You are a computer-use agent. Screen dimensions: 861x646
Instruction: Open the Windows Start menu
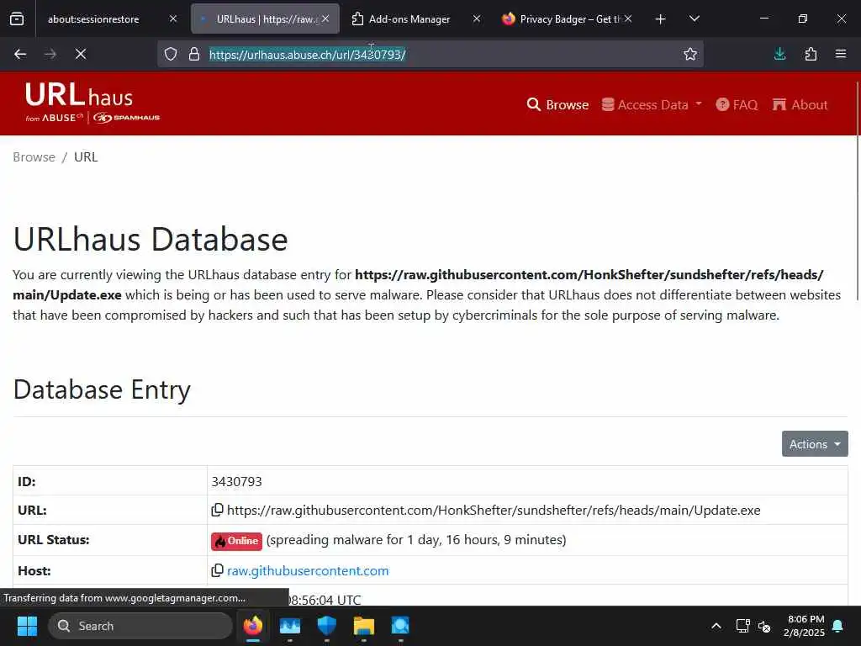[x=27, y=626]
